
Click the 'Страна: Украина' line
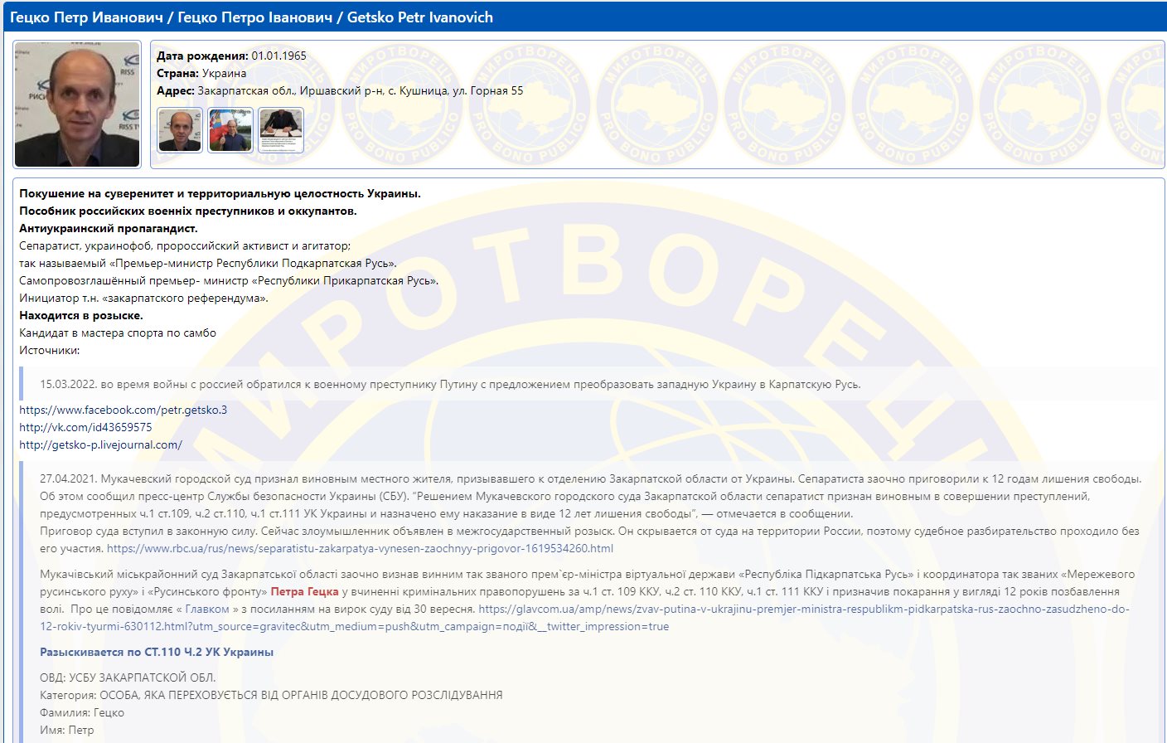[201, 73]
